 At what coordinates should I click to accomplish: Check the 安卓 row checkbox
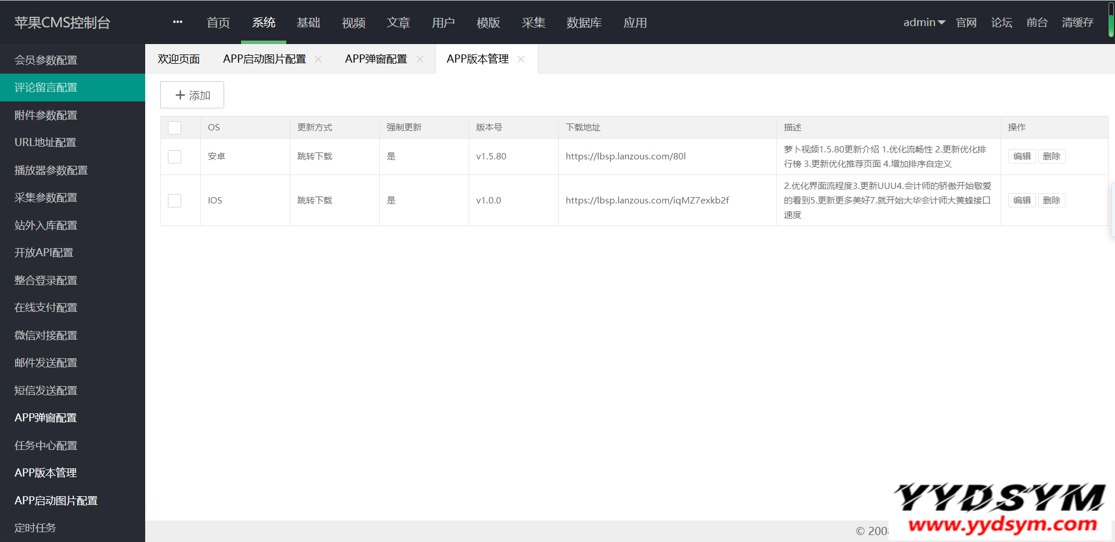click(x=174, y=157)
